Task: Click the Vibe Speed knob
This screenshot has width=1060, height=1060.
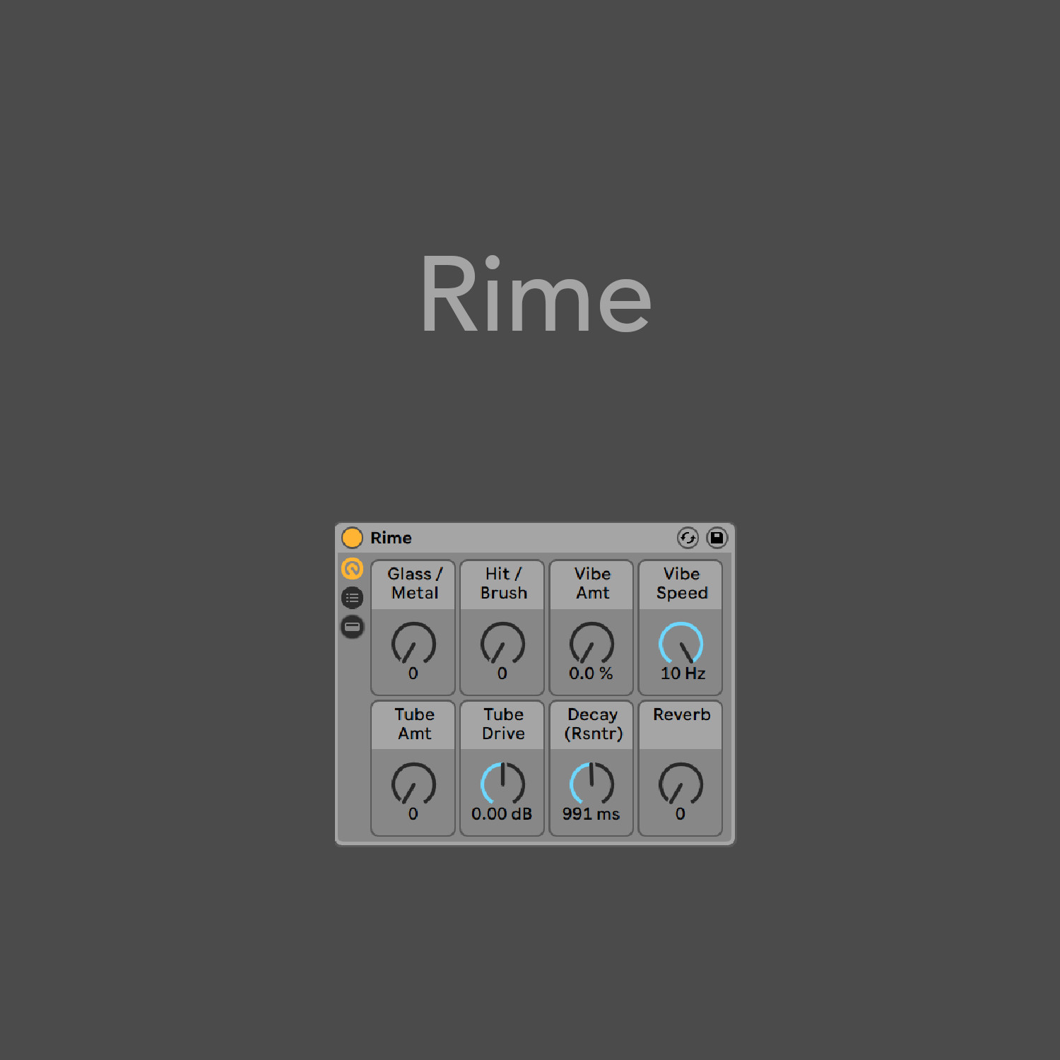Action: click(x=681, y=643)
